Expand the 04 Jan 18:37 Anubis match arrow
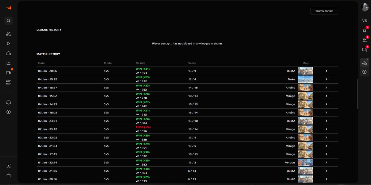 (326, 88)
